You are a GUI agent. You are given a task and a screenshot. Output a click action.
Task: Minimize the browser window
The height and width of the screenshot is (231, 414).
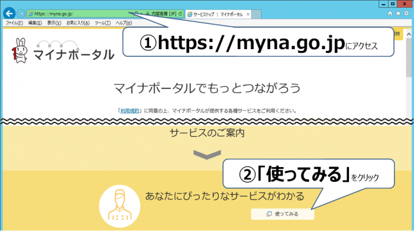[383, 4]
